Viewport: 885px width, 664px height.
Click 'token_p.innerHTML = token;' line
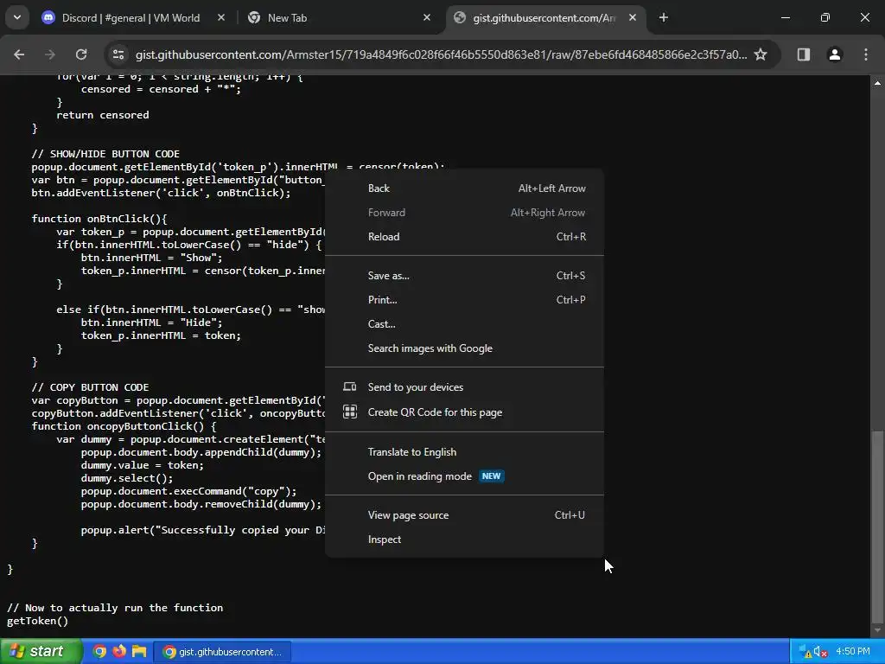click(161, 336)
